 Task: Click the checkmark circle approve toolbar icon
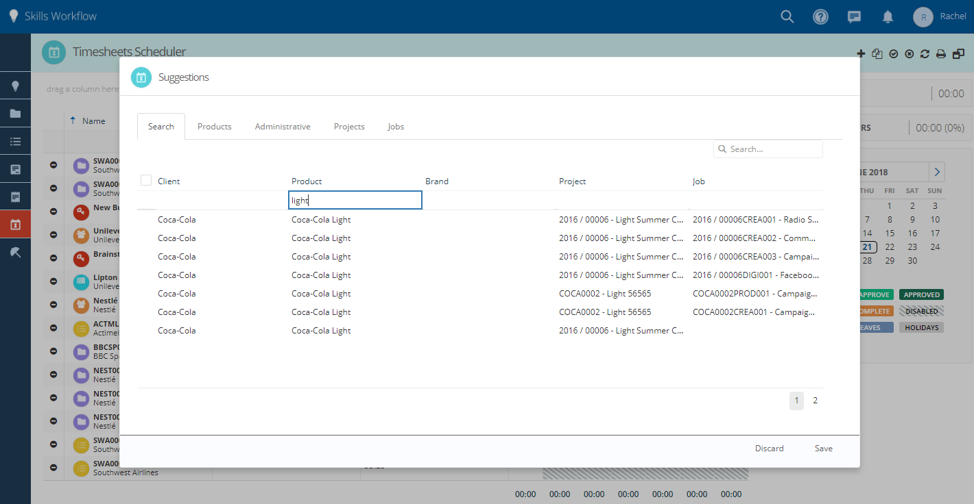point(894,53)
